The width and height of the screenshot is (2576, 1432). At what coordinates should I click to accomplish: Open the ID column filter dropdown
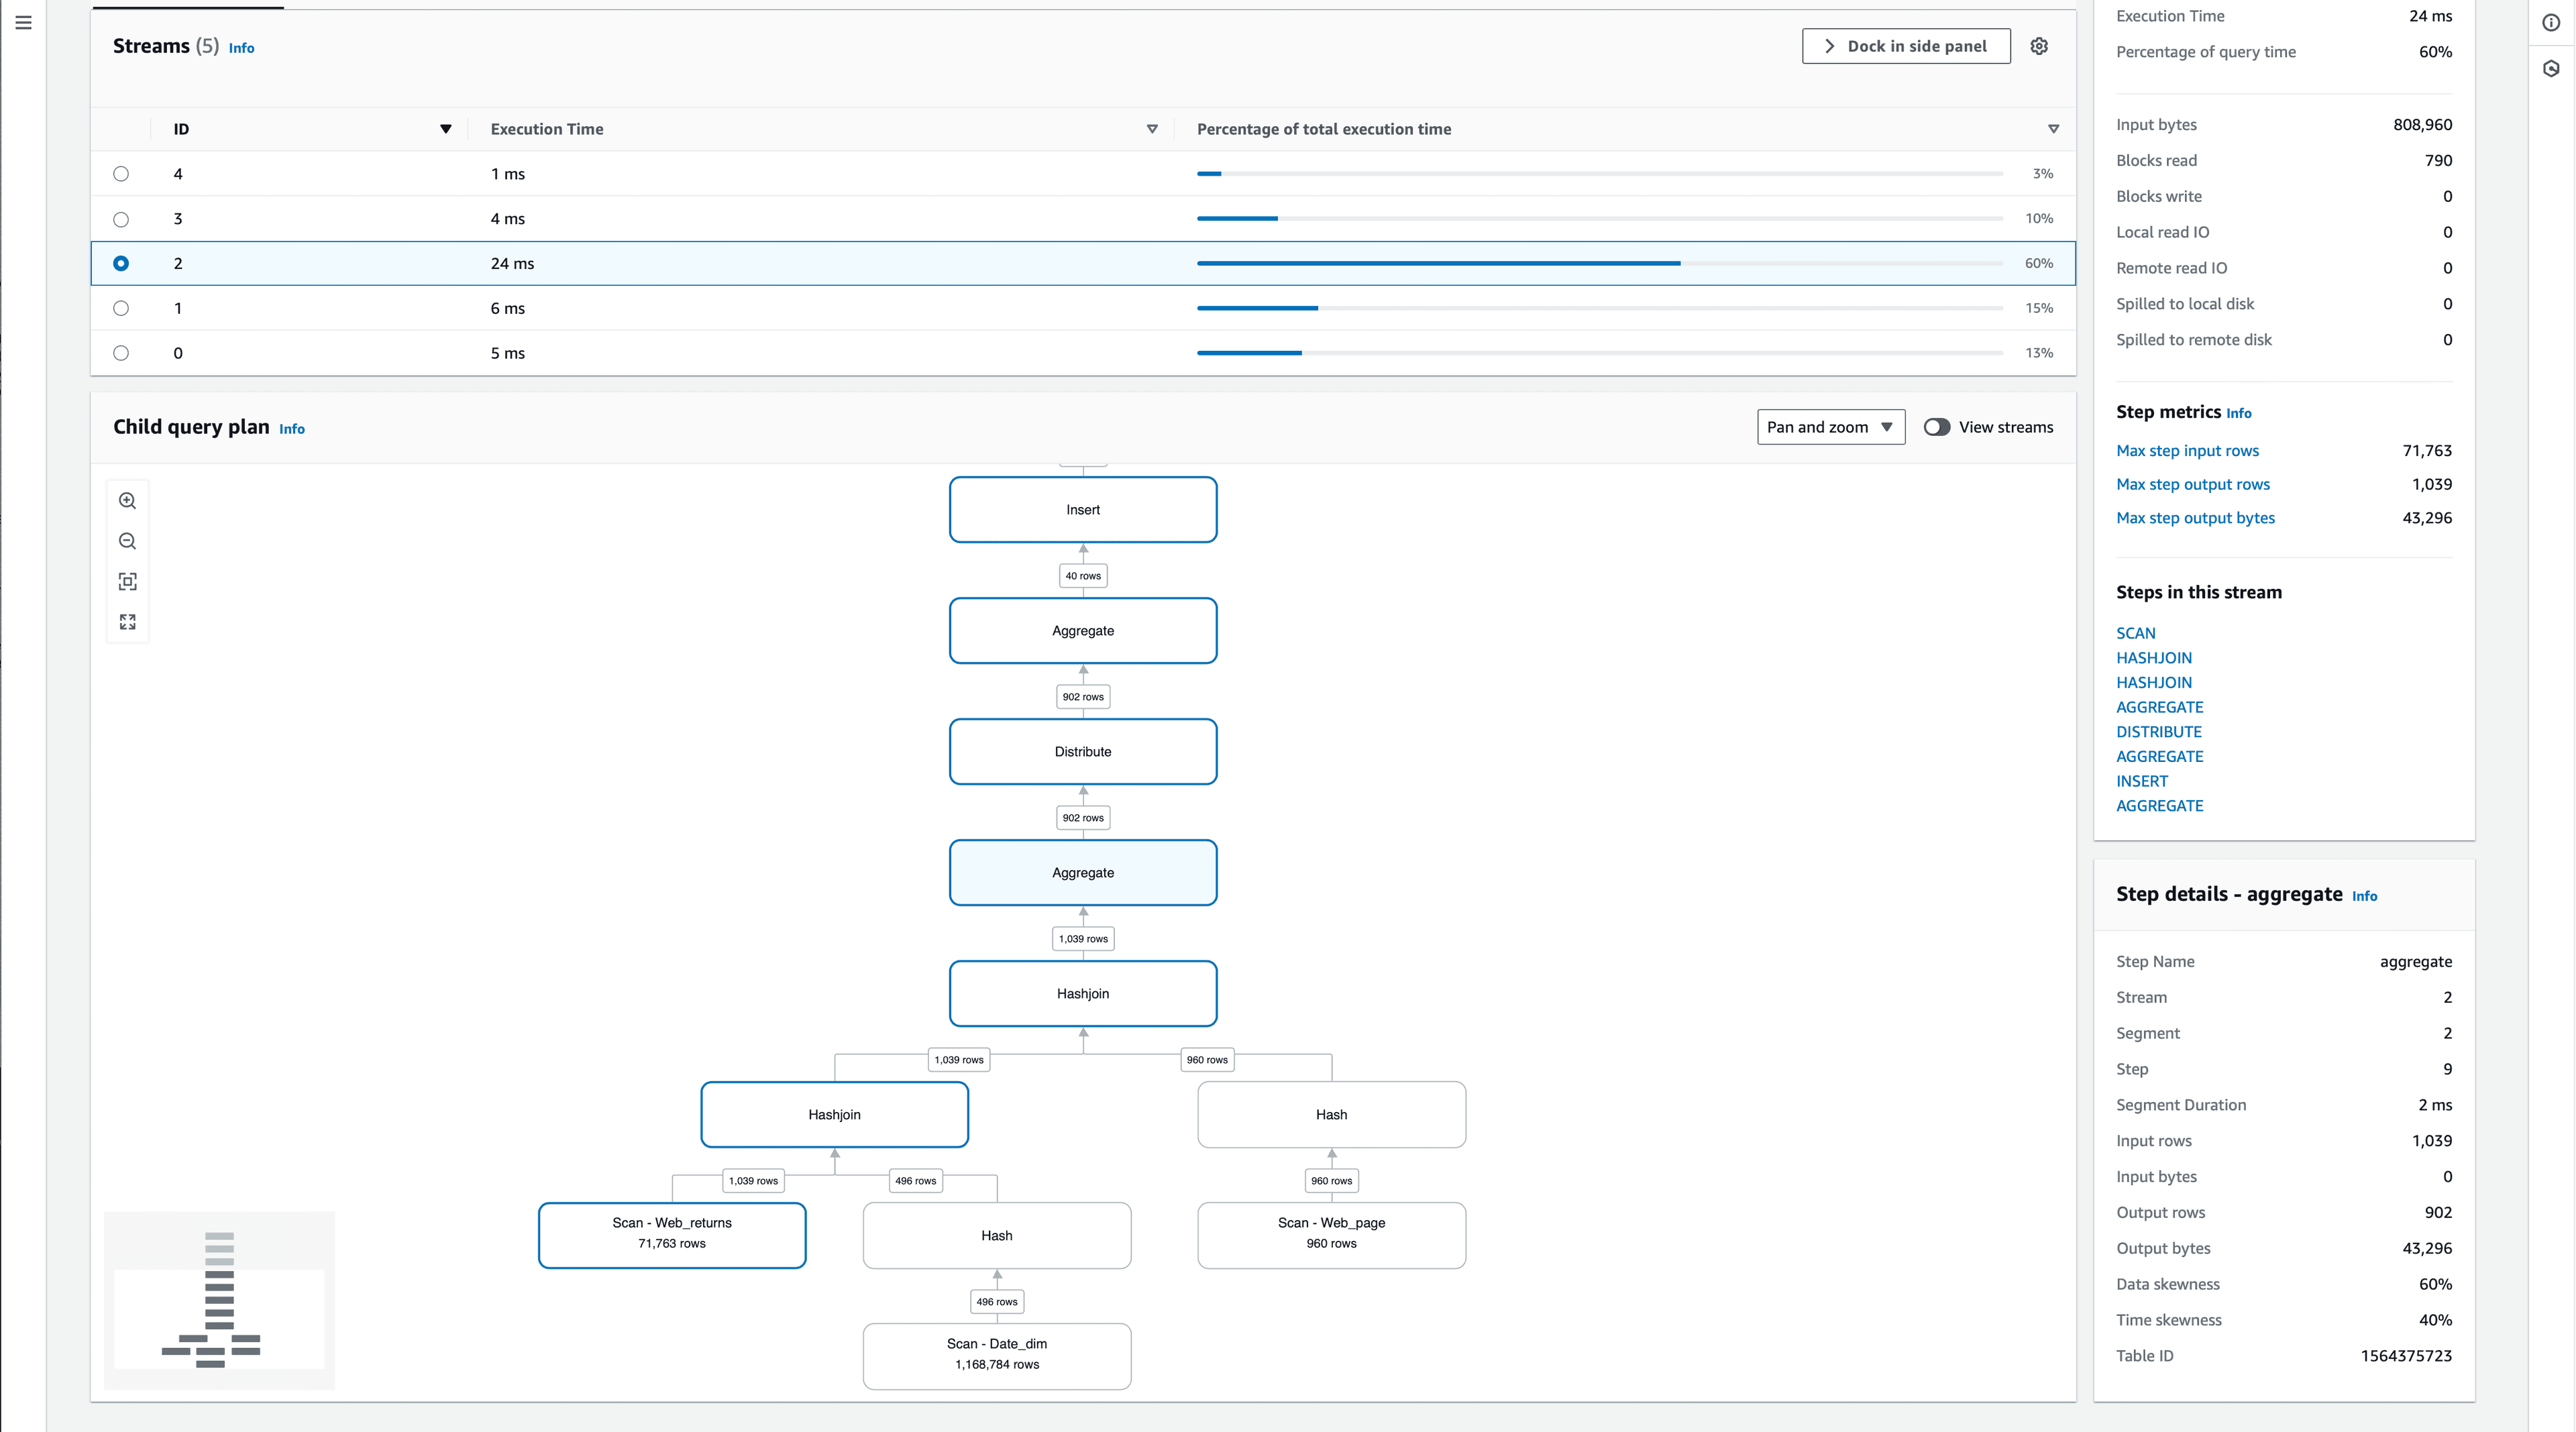pos(446,129)
